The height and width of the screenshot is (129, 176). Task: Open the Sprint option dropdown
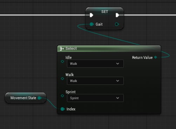pyautogui.click(x=95, y=98)
